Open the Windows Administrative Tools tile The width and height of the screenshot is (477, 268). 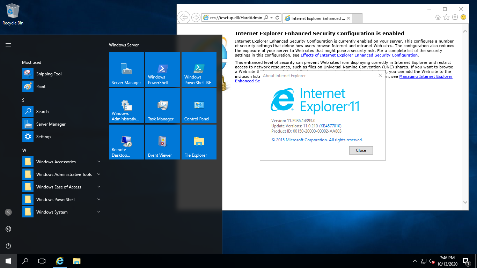click(x=126, y=106)
